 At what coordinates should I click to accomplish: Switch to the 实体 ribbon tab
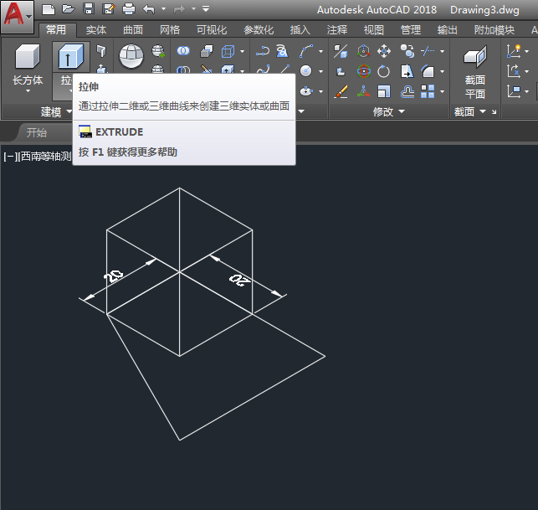[96, 30]
